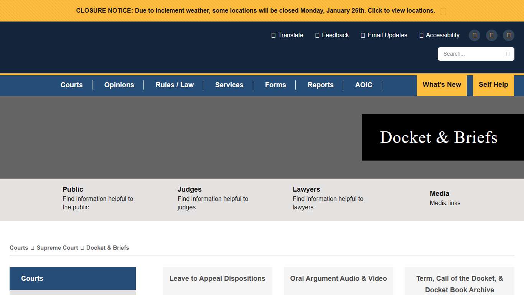Screen dimensions: 524x295
Task: Expand the Rules / Law menu
Action: (x=174, y=85)
